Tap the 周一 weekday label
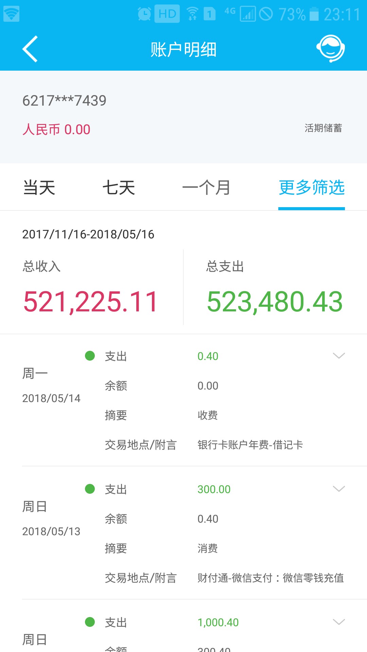The height and width of the screenshot is (652, 367). (35, 374)
